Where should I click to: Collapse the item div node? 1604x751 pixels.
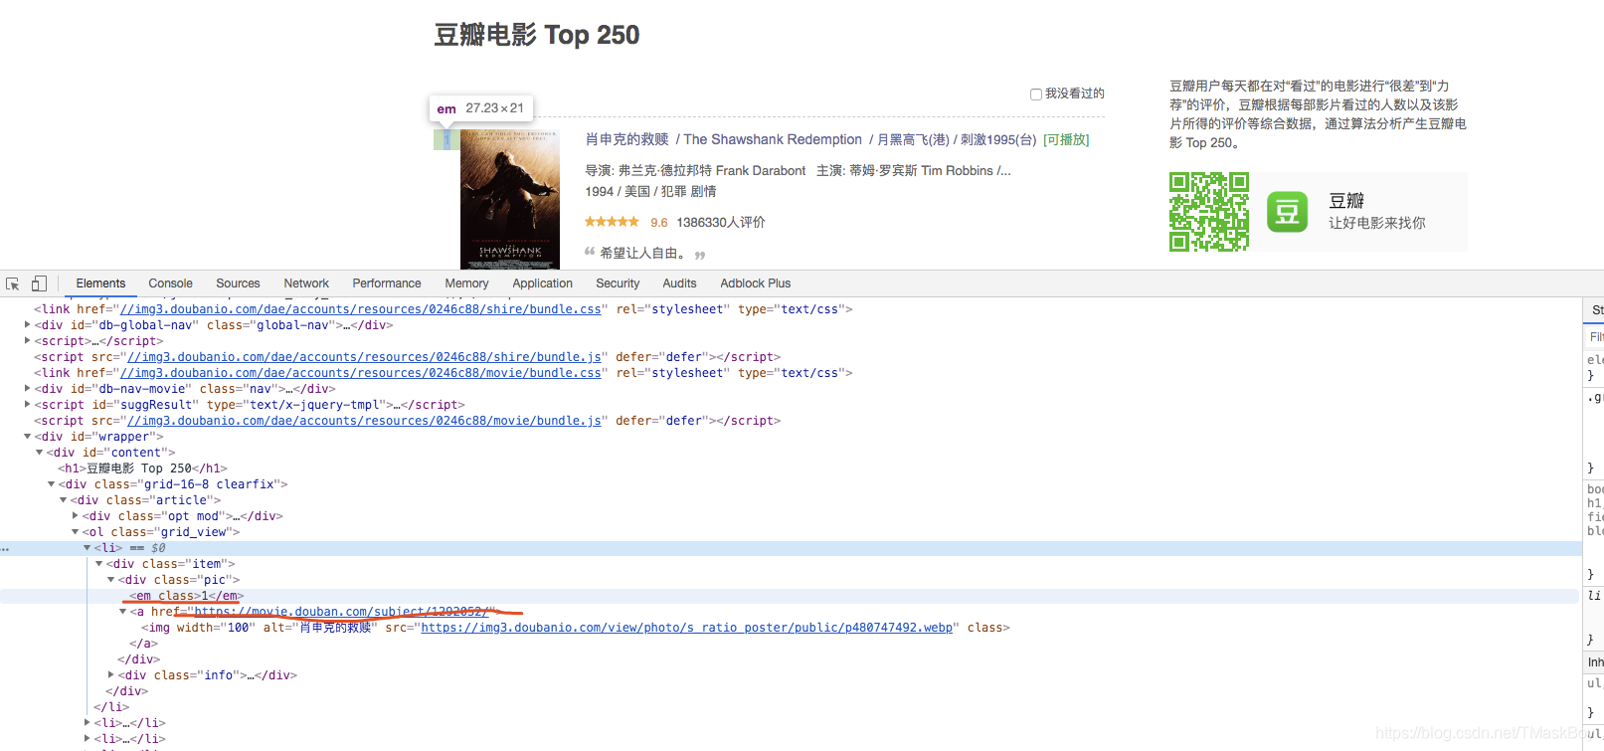click(x=99, y=563)
